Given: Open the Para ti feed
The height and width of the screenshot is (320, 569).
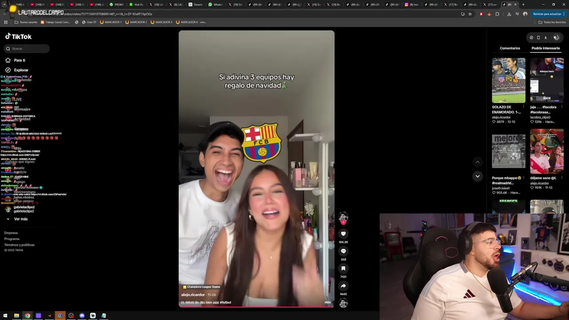Looking at the screenshot, I should click(x=20, y=60).
